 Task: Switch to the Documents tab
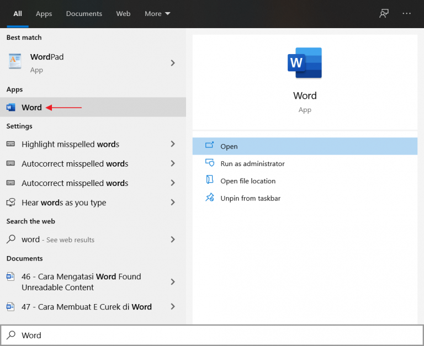[84, 13]
